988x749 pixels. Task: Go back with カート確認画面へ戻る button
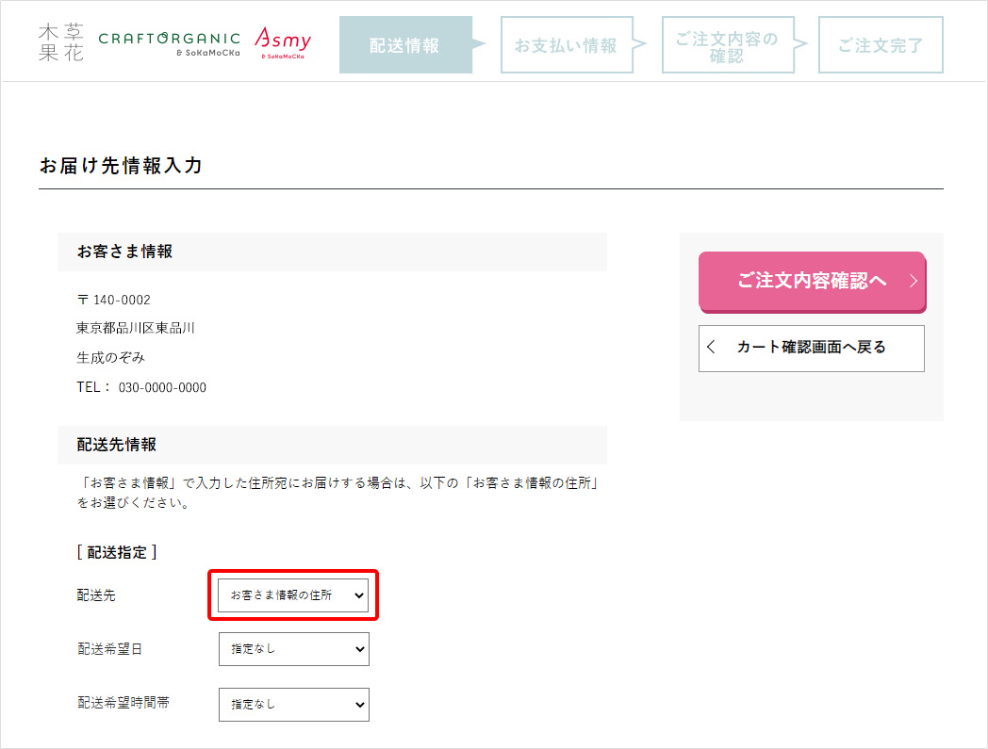pyautogui.click(x=812, y=349)
